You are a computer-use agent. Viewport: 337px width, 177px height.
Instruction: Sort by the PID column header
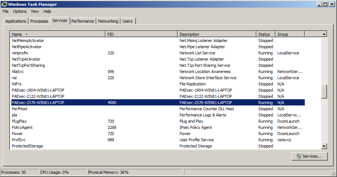141,34
